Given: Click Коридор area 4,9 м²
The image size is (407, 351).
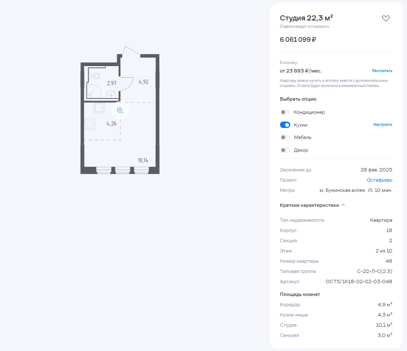Looking at the screenshot, I should (x=385, y=304).
